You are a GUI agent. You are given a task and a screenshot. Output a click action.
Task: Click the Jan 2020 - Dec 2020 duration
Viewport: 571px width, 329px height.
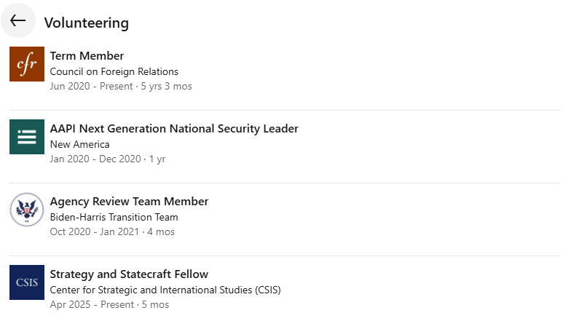108,159
